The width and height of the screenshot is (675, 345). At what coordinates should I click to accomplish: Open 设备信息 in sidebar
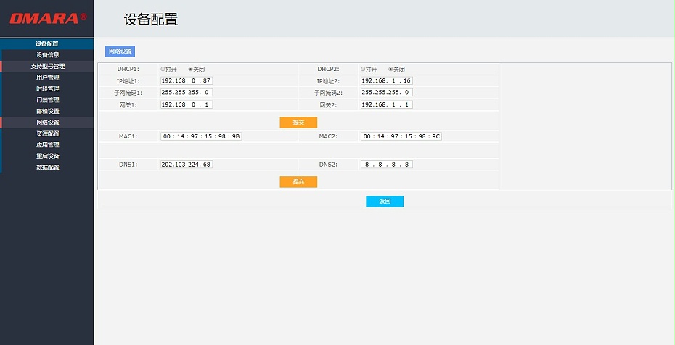coord(48,55)
